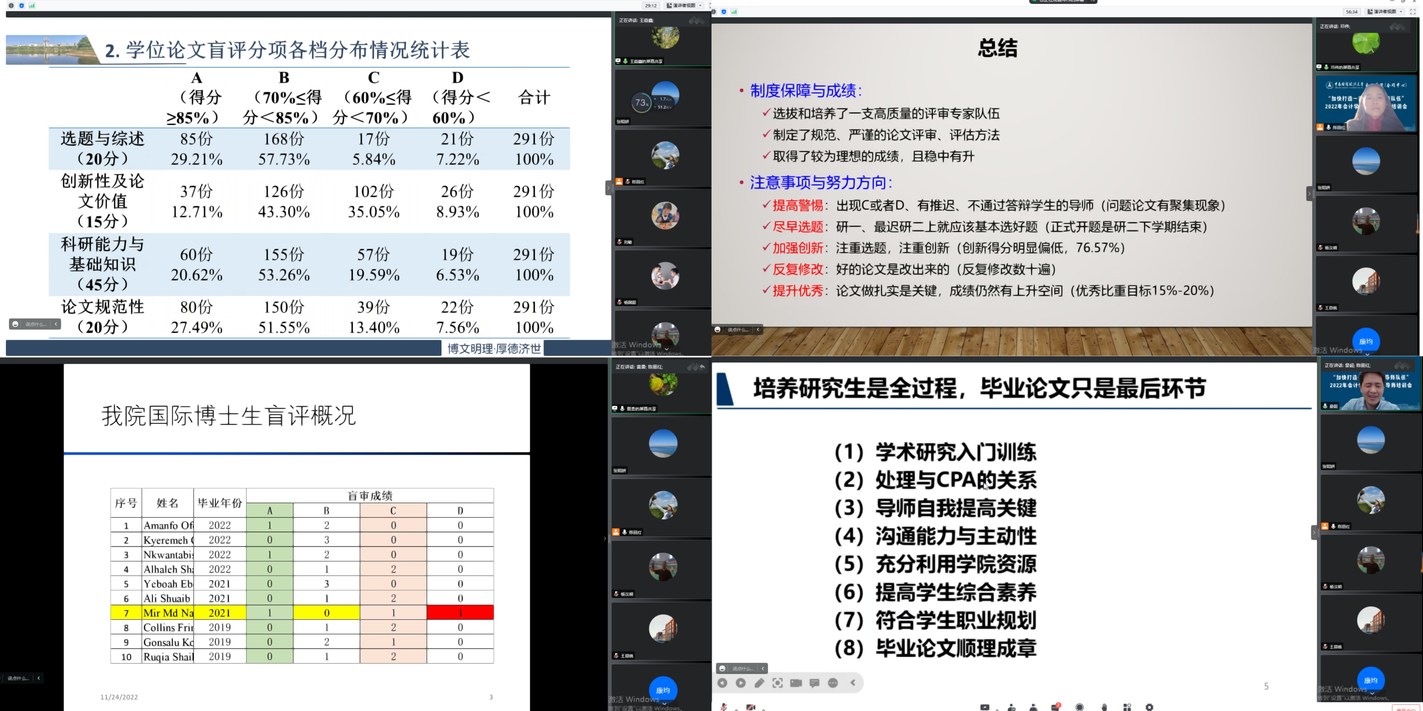Image resolution: width=1423 pixels, height=711 pixels.
Task: Toggle the muted microphone at bottom bar
Action: (x=723, y=707)
